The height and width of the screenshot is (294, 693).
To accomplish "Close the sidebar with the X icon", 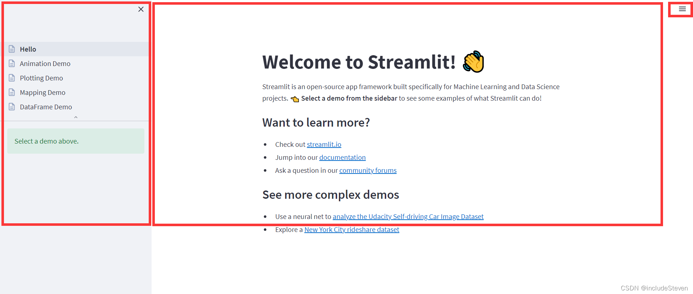I will (x=141, y=9).
